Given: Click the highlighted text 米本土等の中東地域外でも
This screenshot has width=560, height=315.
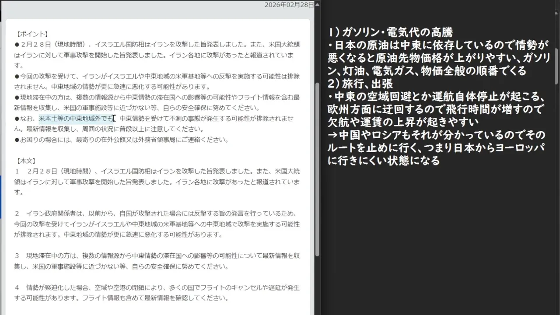Looking at the screenshot, I should [x=76, y=119].
